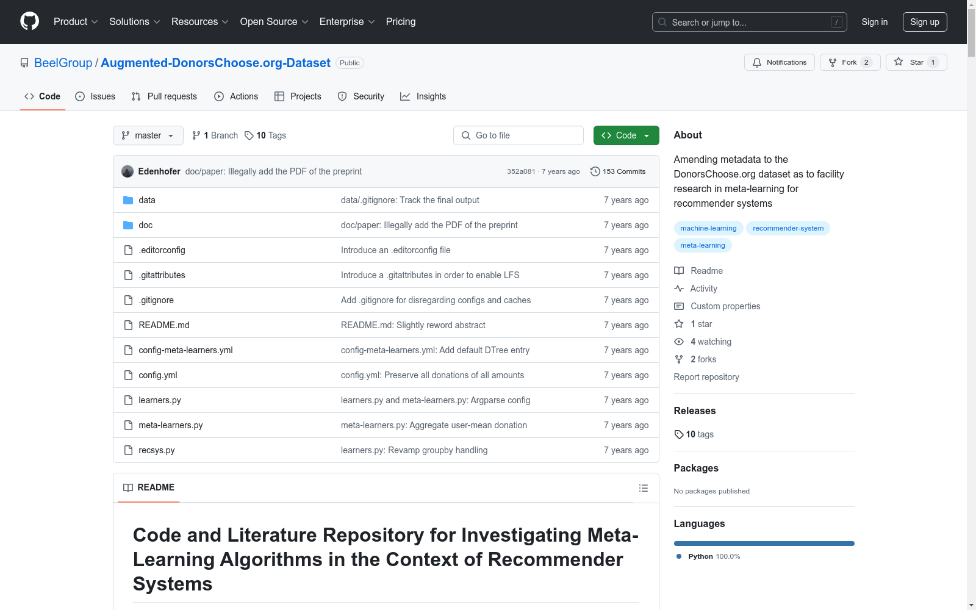This screenshot has width=976, height=610.
Task: Click the star icon beside 1 star
Action: click(679, 324)
